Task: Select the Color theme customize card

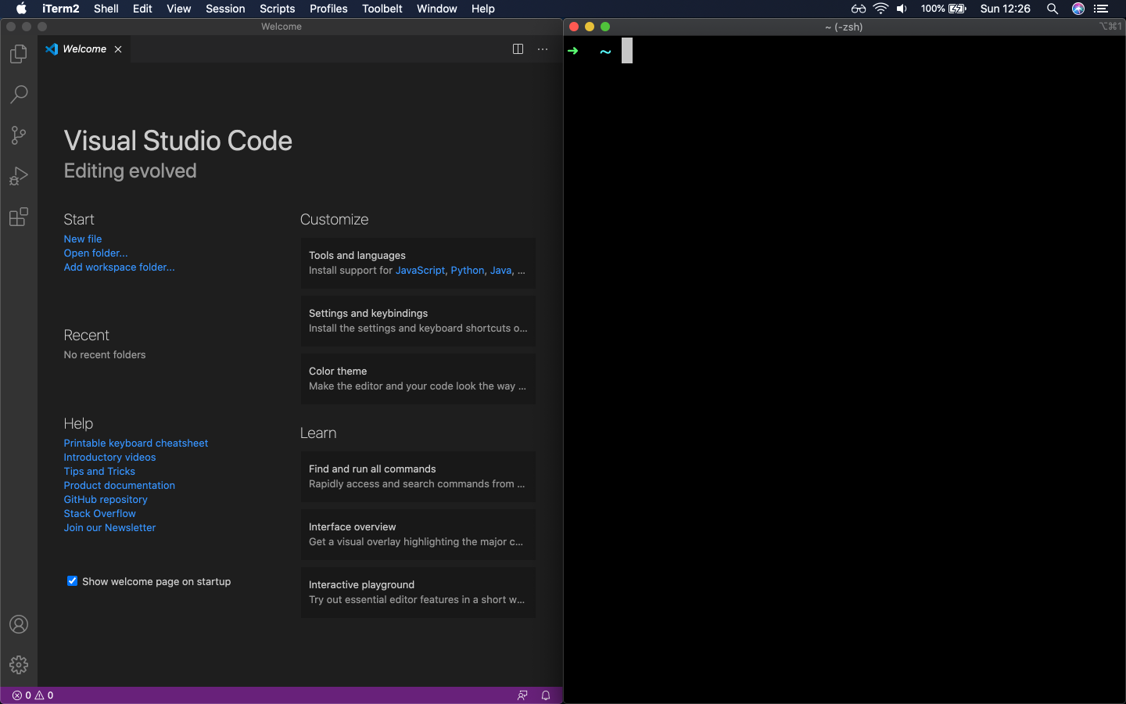Action: (418, 379)
